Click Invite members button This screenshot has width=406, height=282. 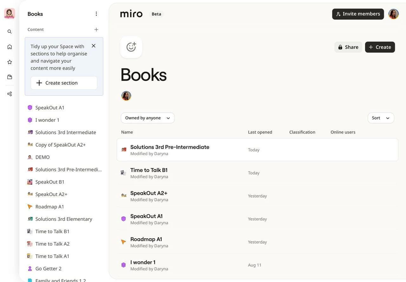[x=358, y=14]
